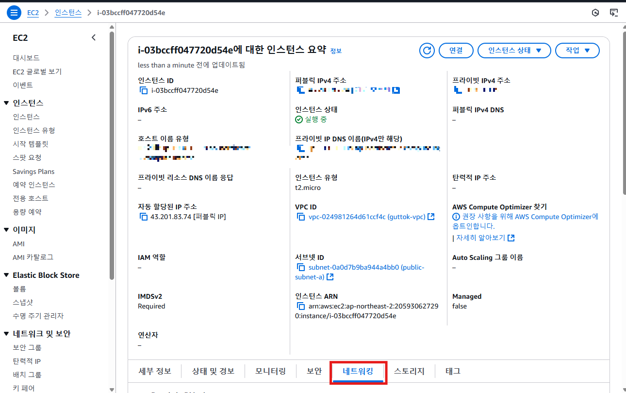Screen dimensions: 626x393
Task: Collapse the 네트워크 및 보안 section
Action: click(x=6, y=334)
